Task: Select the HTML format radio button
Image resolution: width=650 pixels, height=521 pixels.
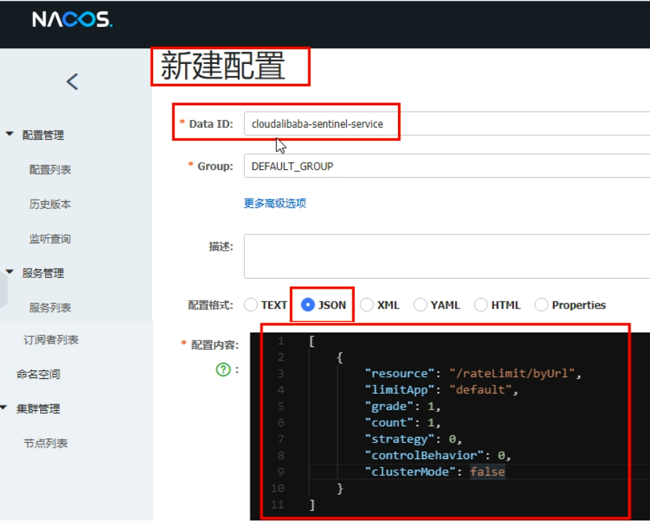Action: tap(481, 305)
